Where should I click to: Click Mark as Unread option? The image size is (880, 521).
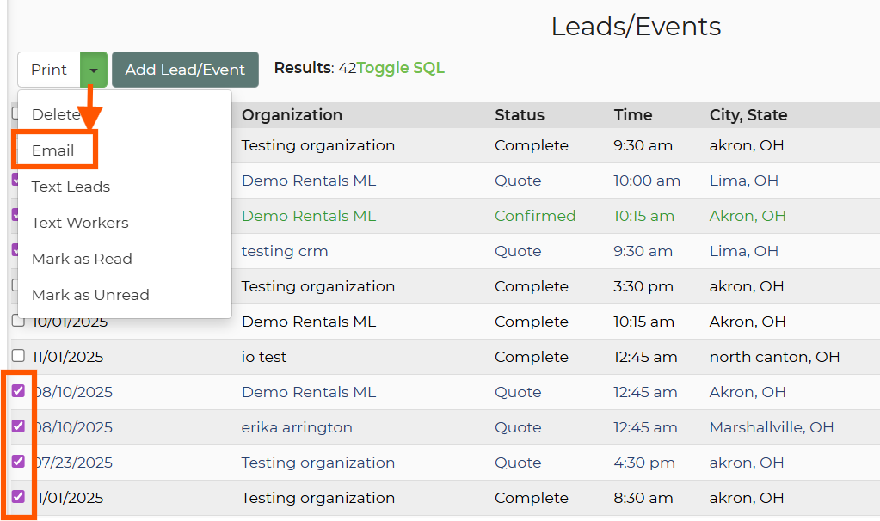coord(90,295)
